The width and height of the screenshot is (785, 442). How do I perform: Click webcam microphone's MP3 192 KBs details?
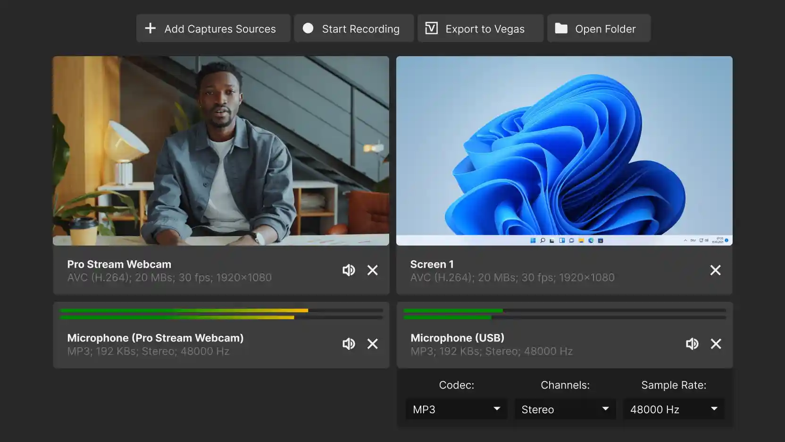[148, 351]
